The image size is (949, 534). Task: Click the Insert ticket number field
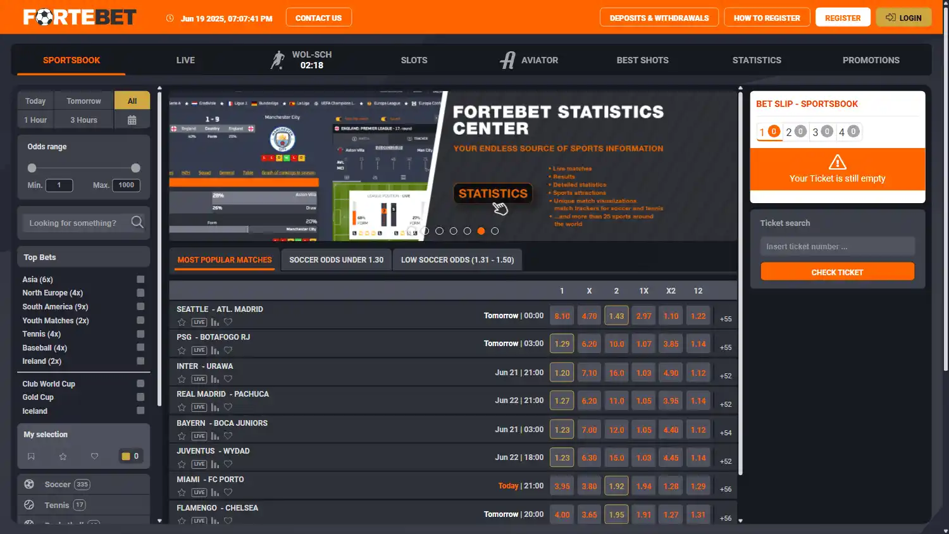[837, 246]
